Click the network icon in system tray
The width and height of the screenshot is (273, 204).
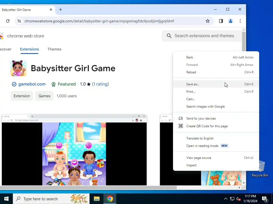coord(232,199)
